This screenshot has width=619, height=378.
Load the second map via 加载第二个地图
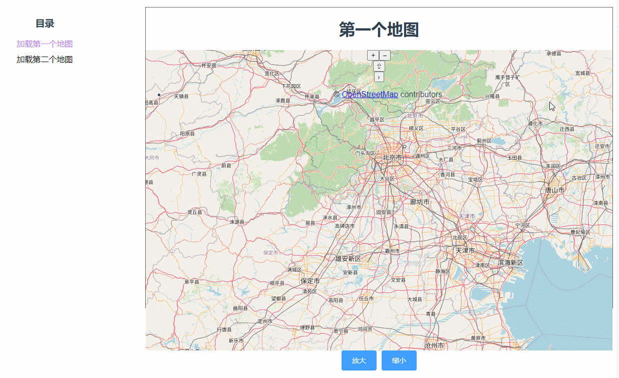point(45,60)
